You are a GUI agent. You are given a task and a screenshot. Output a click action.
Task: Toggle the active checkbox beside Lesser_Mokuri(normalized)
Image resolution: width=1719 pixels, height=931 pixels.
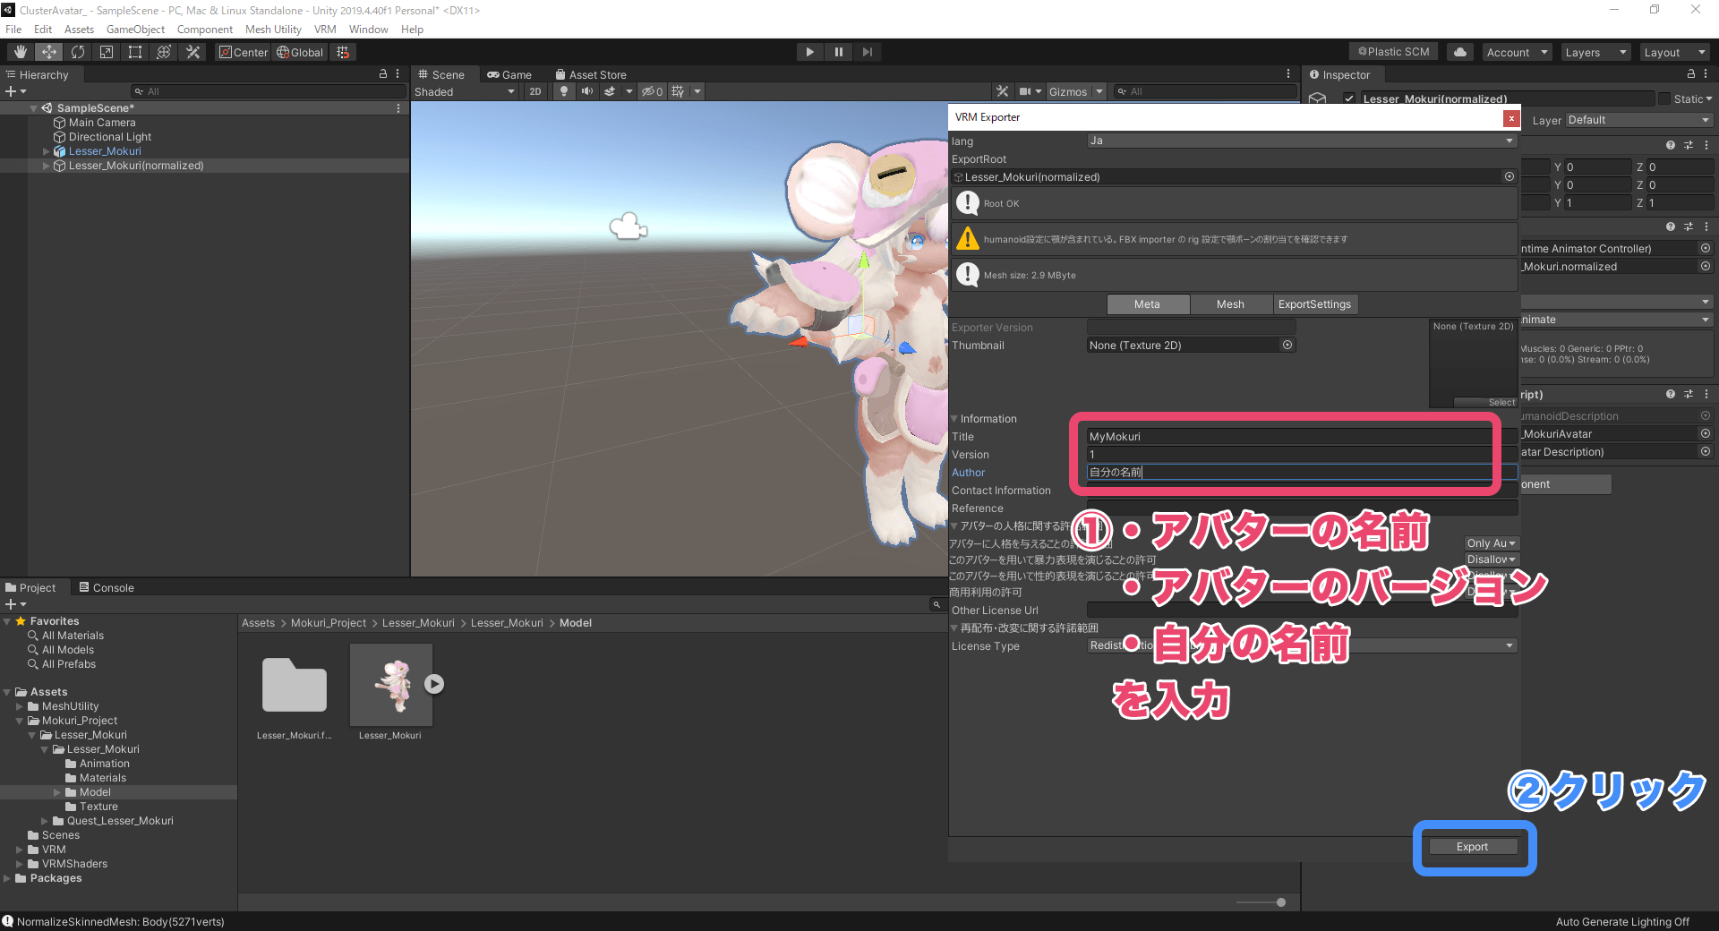(1349, 98)
